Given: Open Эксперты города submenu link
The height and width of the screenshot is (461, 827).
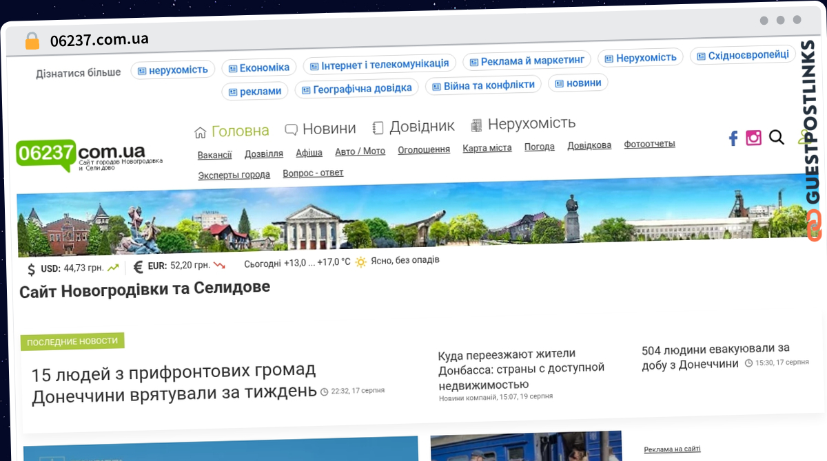Looking at the screenshot, I should click(234, 175).
